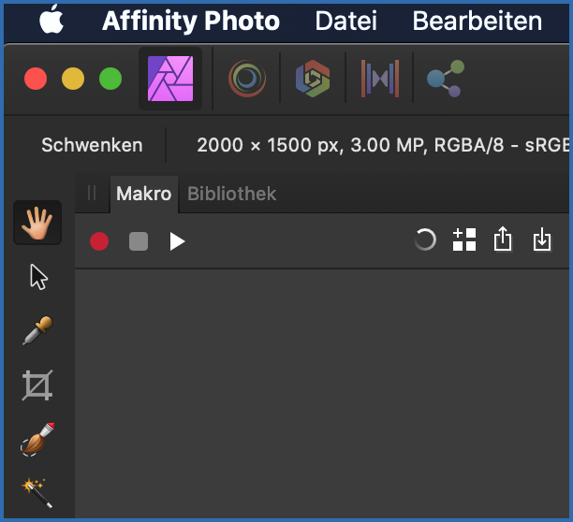Switch to the Tone Mapping Persona
Image resolution: width=573 pixels, height=522 pixels.
click(379, 79)
